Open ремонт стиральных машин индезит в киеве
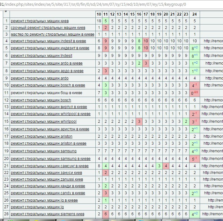The height and width of the screenshot is (221, 223). [50, 48]
